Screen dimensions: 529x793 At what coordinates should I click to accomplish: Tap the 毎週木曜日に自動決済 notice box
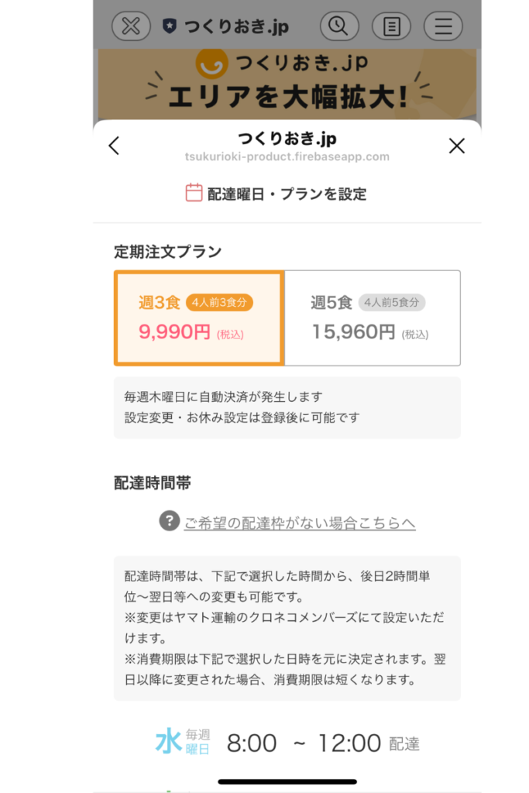pyautogui.click(x=287, y=407)
